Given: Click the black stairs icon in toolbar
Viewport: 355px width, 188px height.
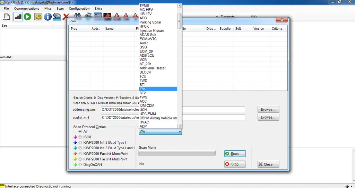Looking at the screenshot, I should coord(18,17).
